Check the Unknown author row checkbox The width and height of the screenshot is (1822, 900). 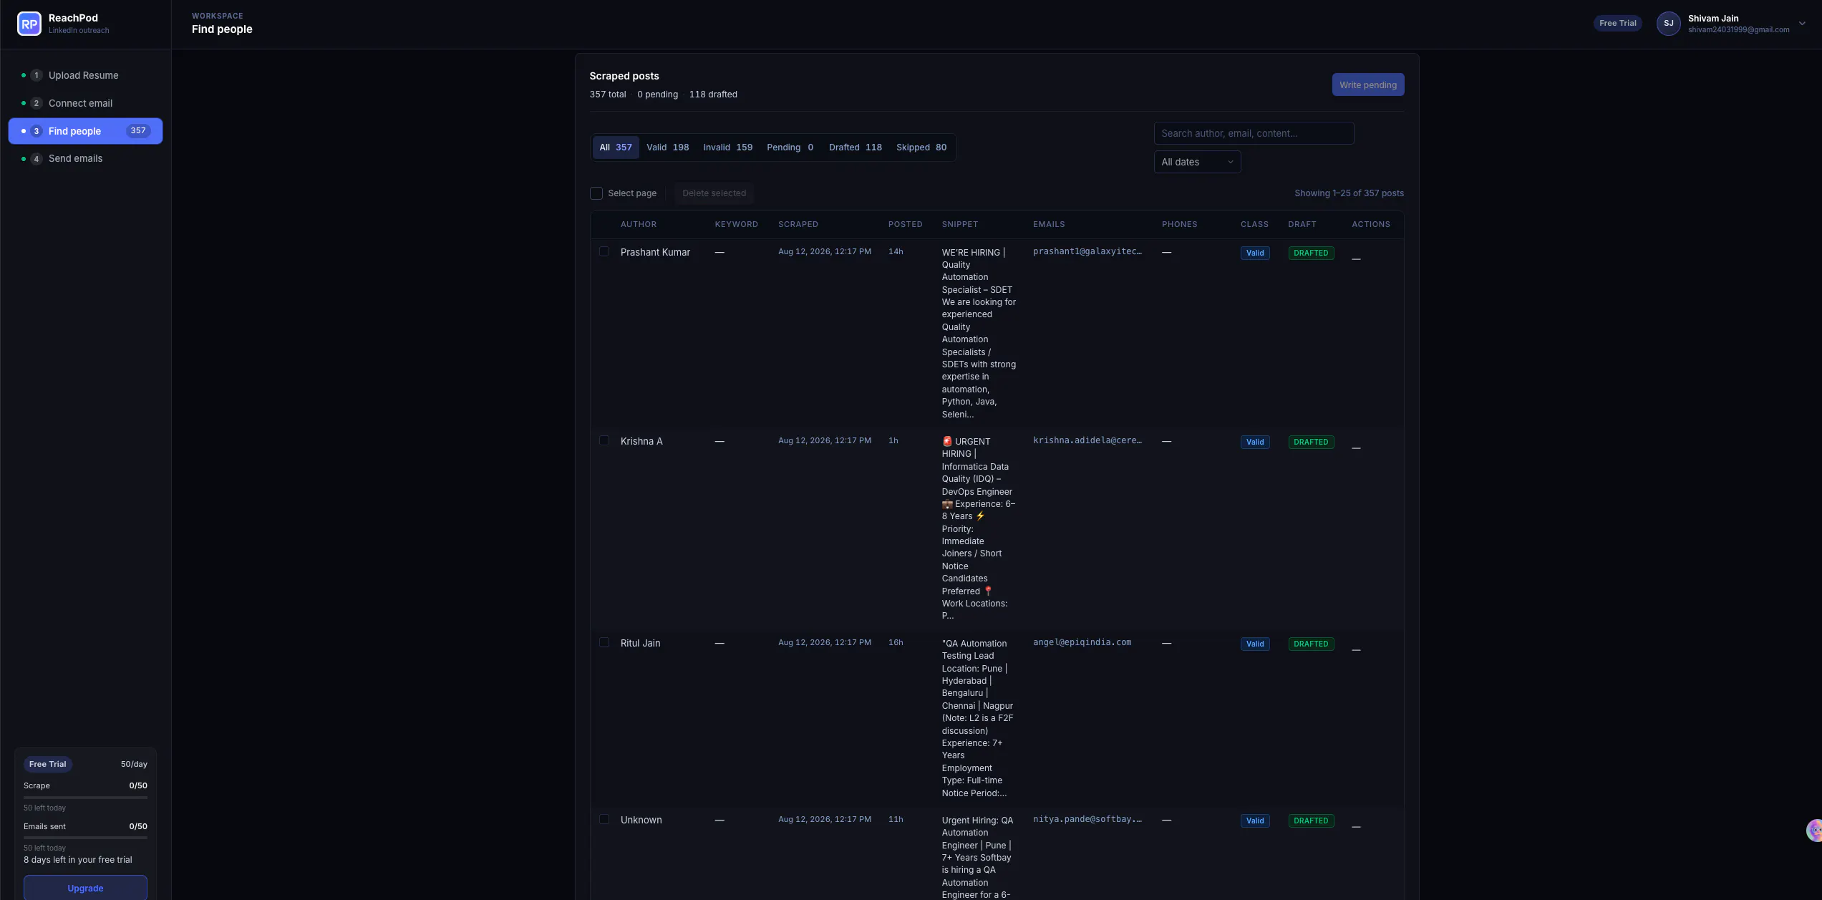pos(604,820)
